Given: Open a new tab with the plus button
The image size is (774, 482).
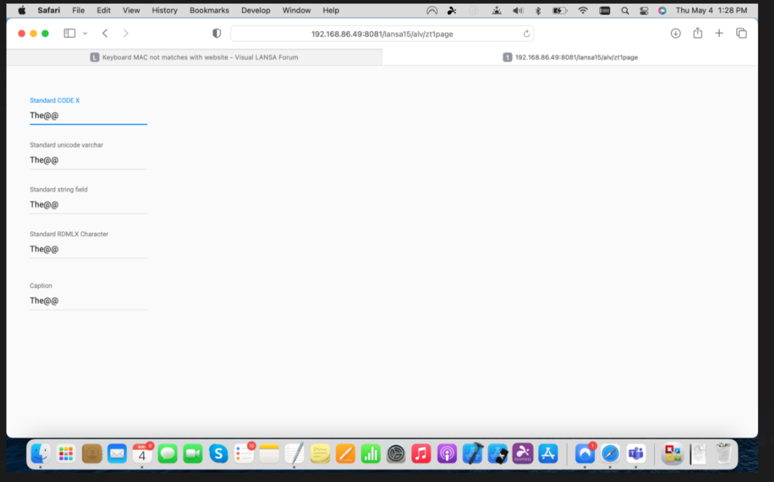Looking at the screenshot, I should coord(719,33).
